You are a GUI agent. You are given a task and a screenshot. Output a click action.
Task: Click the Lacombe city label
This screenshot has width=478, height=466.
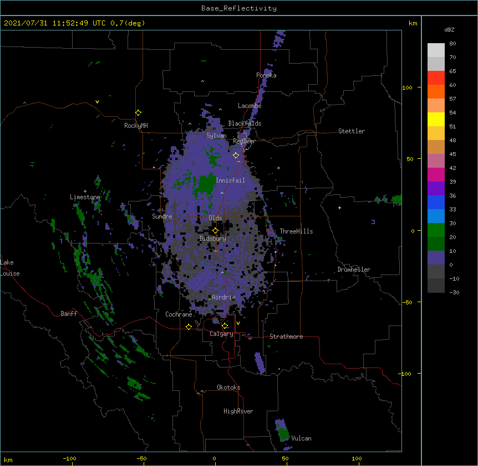pyautogui.click(x=250, y=106)
